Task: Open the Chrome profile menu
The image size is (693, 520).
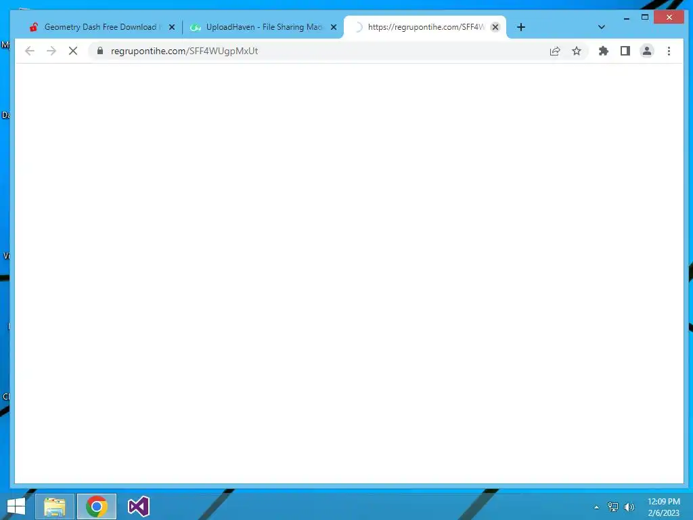Action: (x=646, y=51)
